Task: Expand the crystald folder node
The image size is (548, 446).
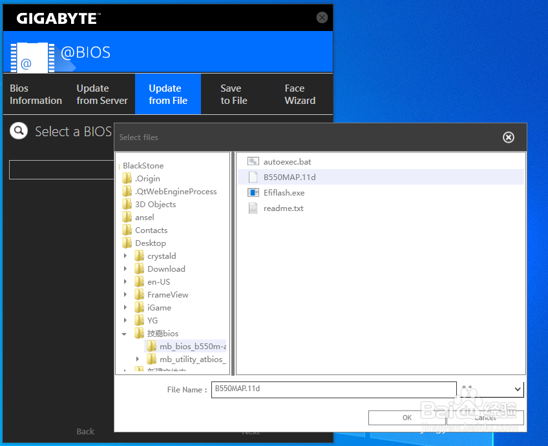Action: pos(125,256)
